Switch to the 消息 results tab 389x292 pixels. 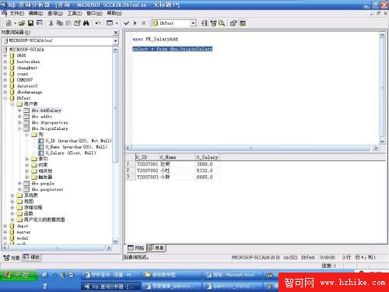156,248
